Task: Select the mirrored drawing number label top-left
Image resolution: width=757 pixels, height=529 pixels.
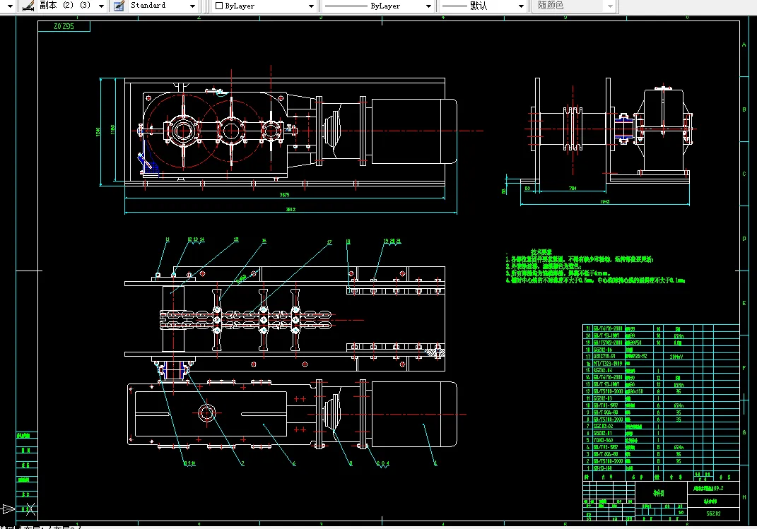Action: (64, 27)
